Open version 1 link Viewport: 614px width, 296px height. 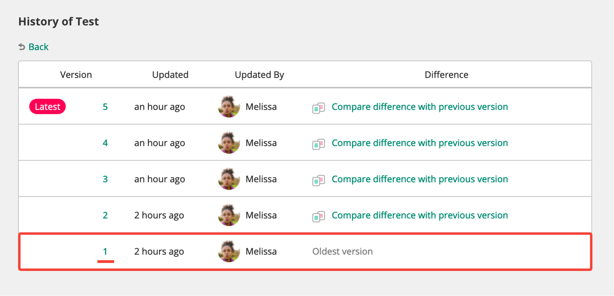(x=105, y=251)
